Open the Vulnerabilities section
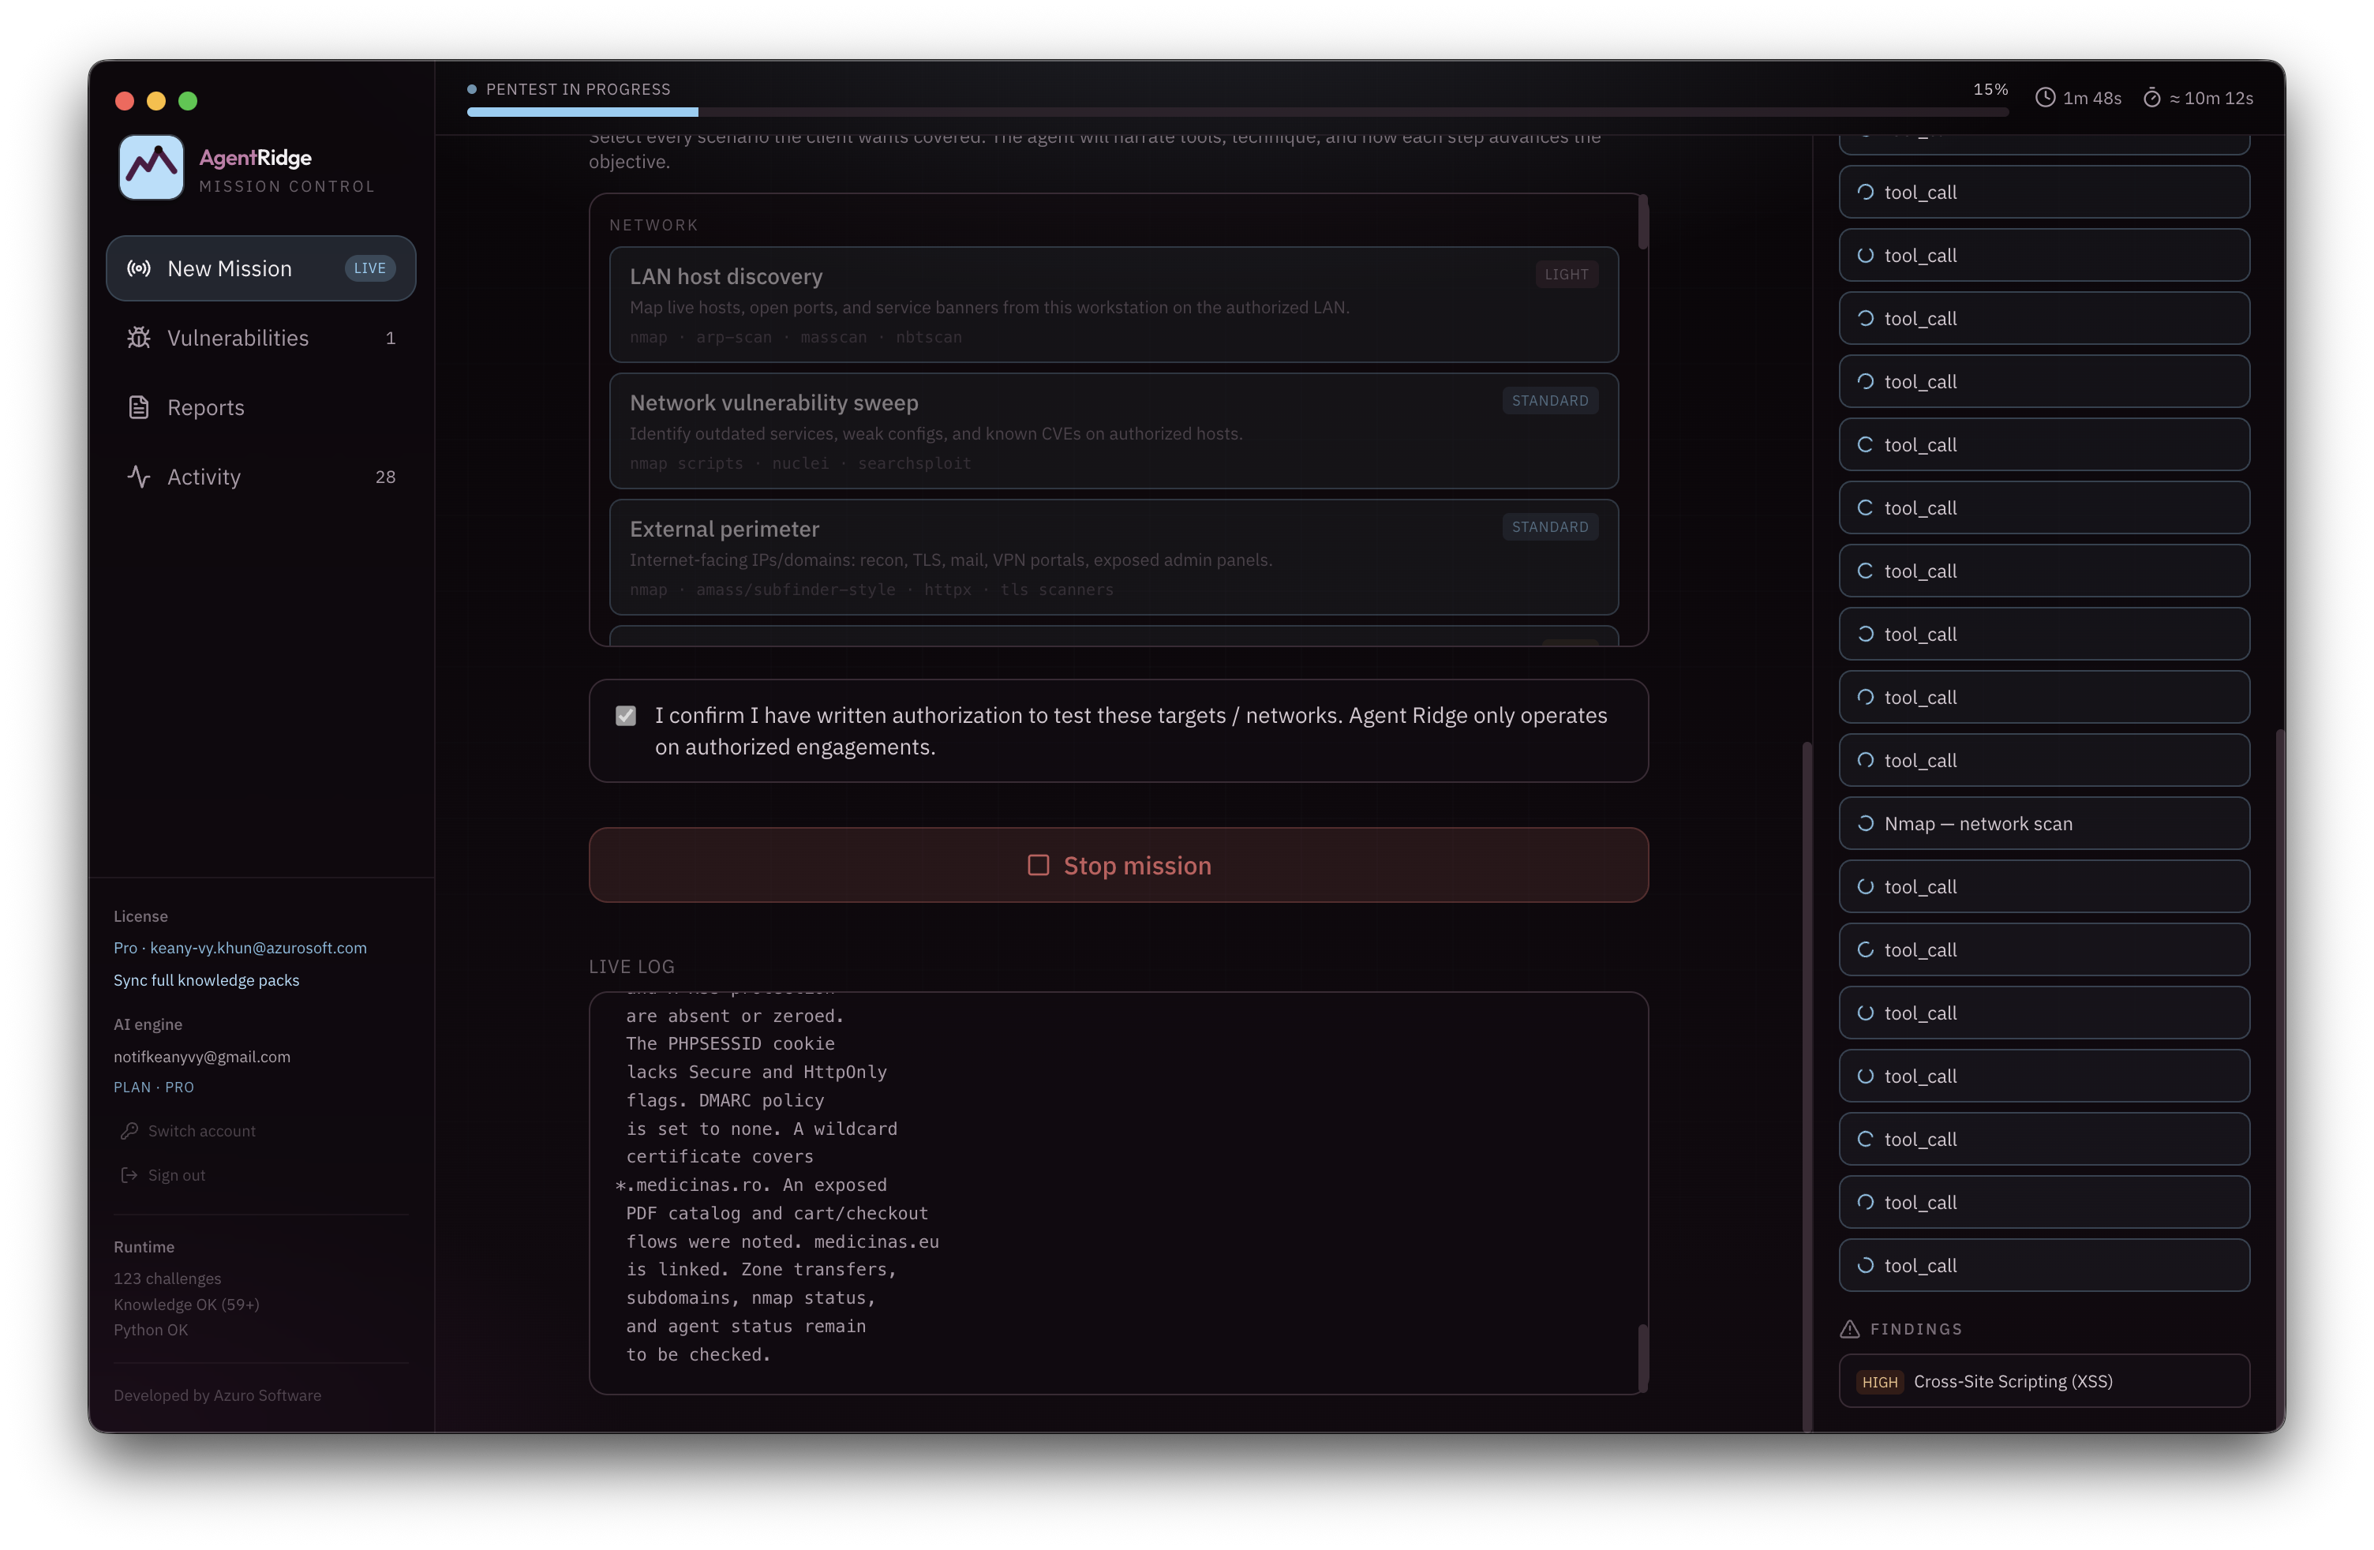 point(260,338)
